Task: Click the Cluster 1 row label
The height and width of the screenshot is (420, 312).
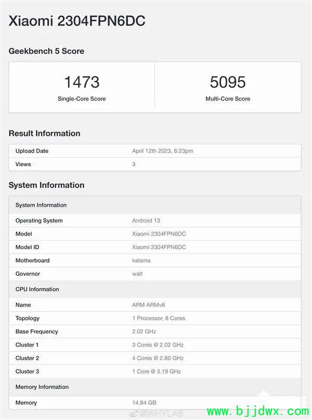Action: point(27,345)
